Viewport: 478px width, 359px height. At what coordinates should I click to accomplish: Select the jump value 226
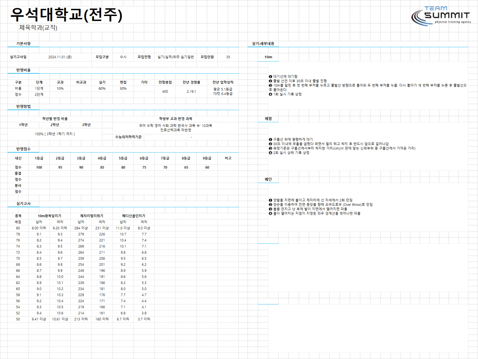click(x=102, y=235)
